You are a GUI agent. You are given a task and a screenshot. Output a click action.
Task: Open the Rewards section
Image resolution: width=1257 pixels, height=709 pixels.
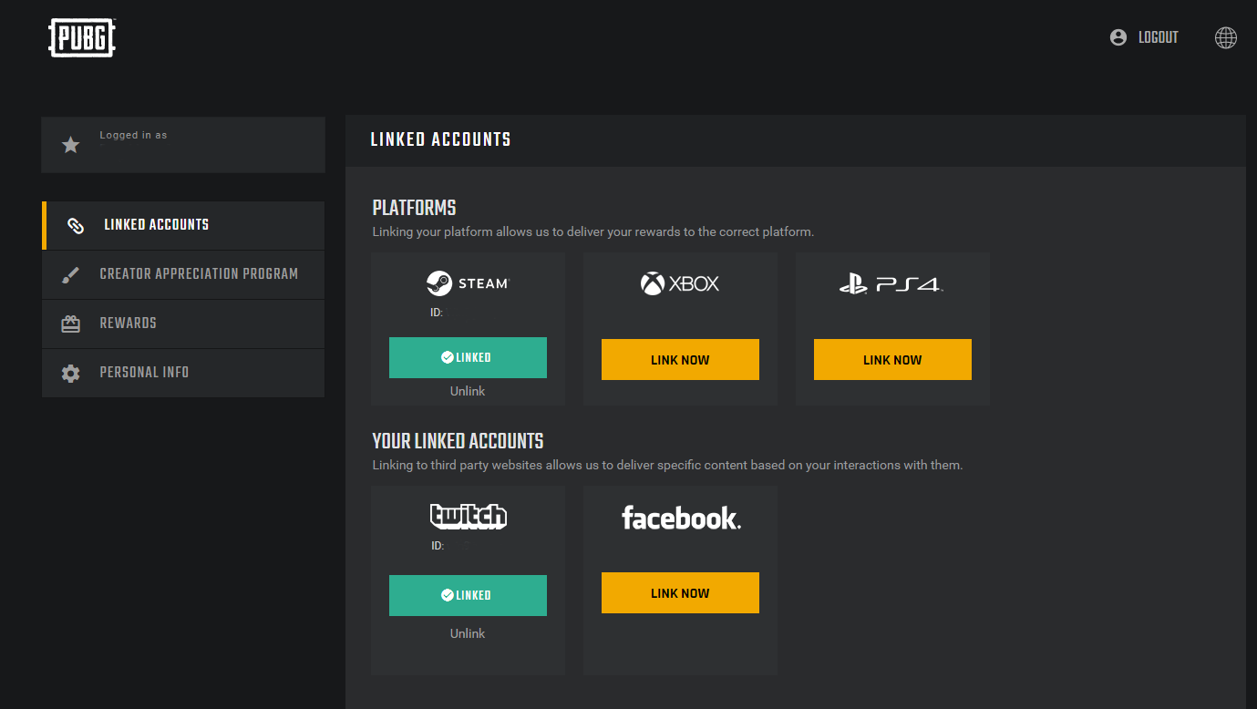pyautogui.click(x=128, y=324)
